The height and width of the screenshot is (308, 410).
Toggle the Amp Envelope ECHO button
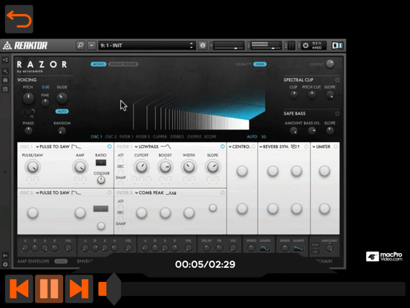click(x=61, y=261)
